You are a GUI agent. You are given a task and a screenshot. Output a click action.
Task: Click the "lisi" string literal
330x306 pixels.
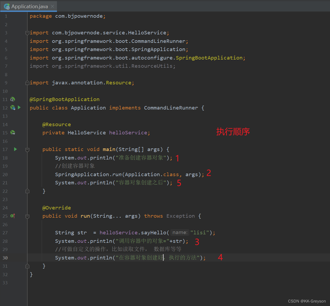tap(200, 233)
